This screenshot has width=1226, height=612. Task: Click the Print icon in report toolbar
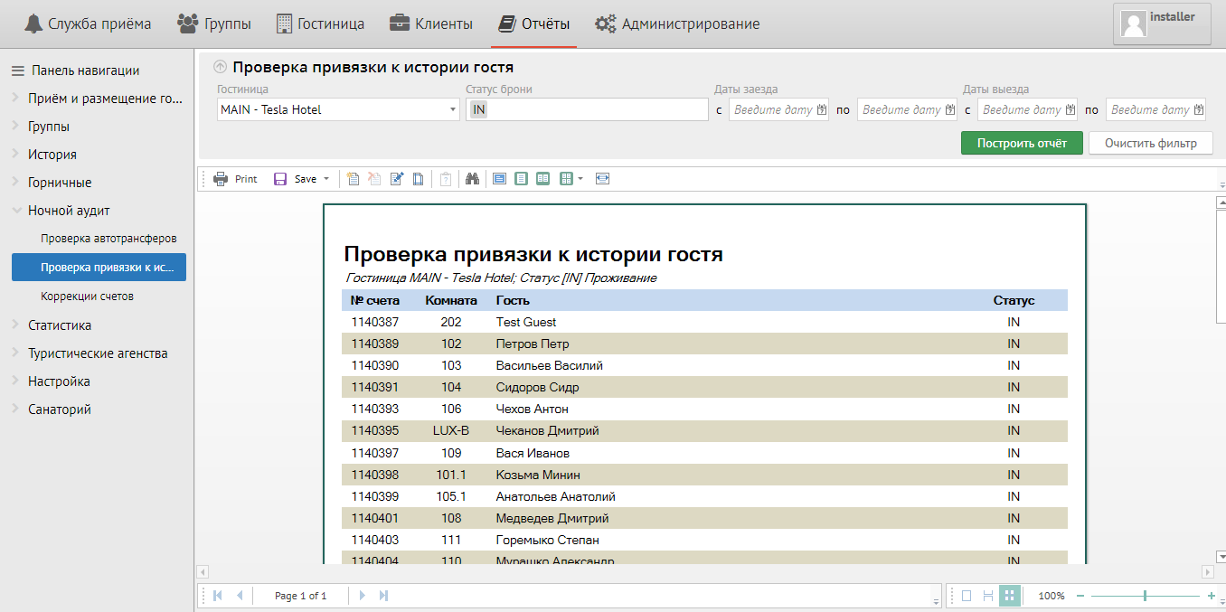pos(221,179)
